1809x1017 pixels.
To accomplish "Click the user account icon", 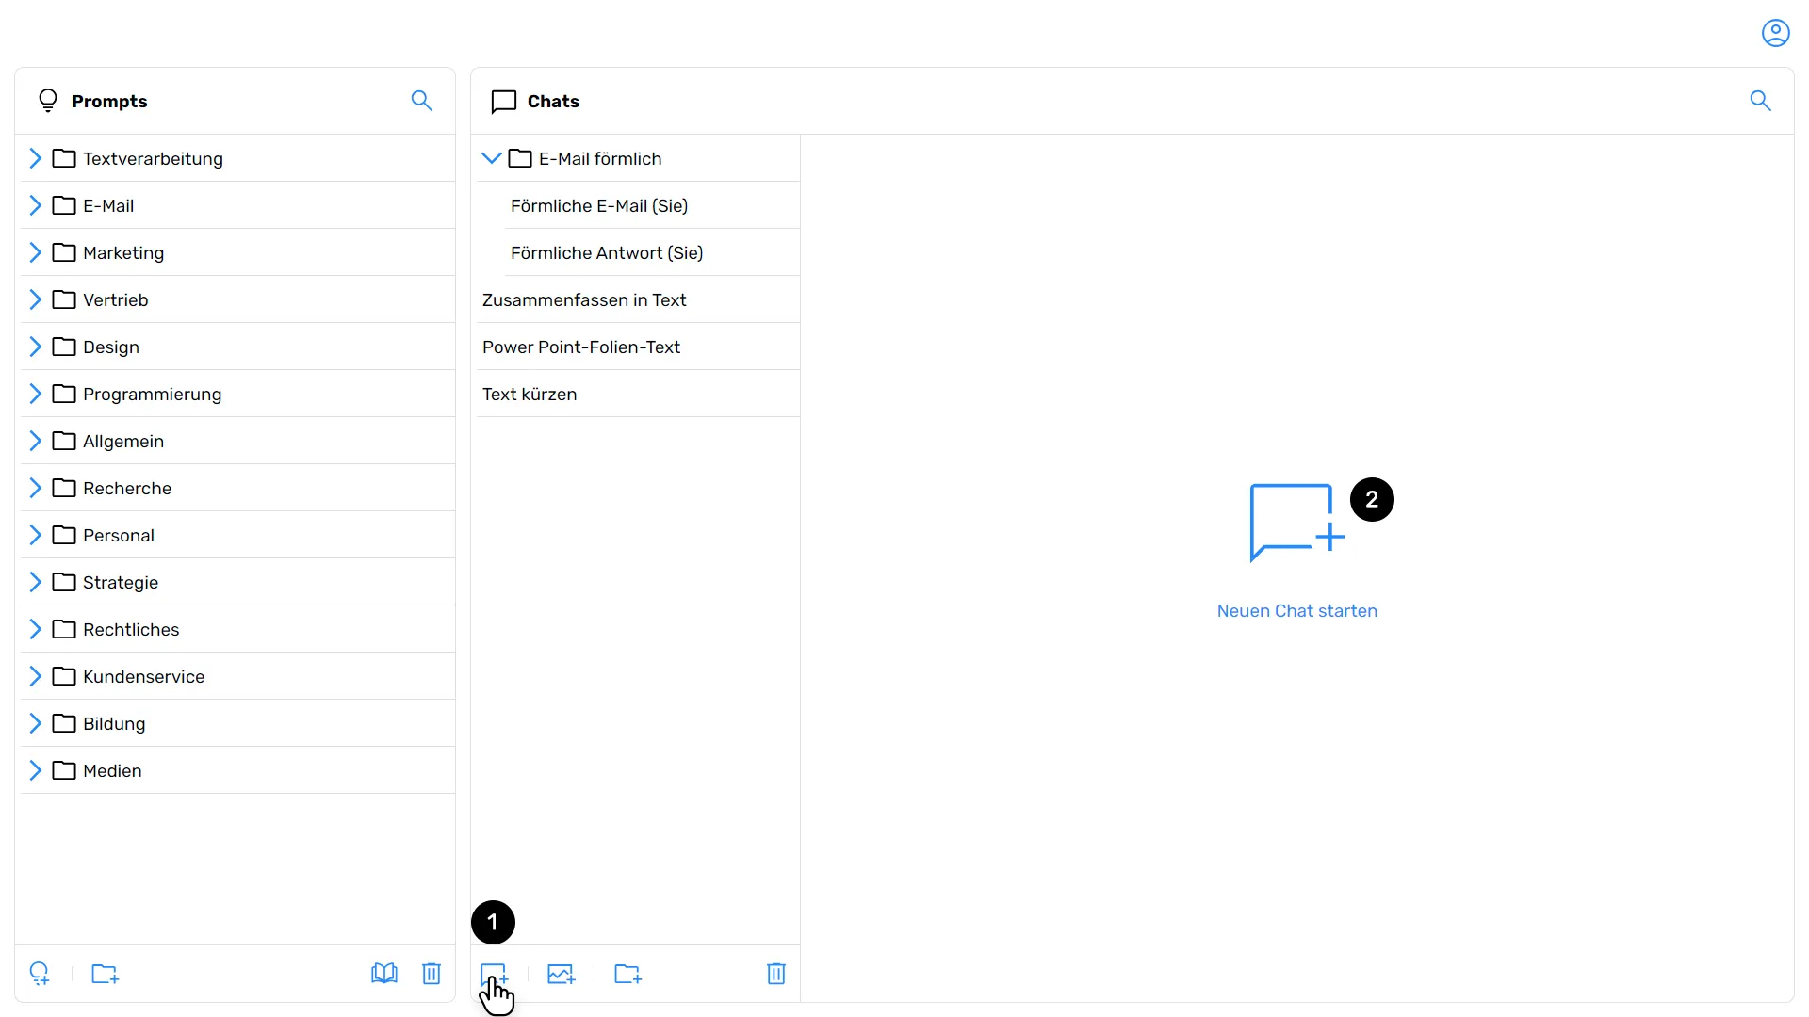I will pos(1775,33).
